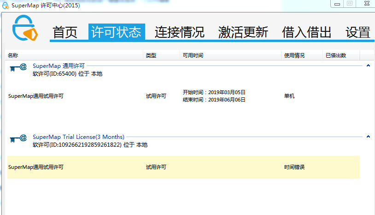
Task: Click the 时间错误 status cell
Action: click(x=294, y=167)
